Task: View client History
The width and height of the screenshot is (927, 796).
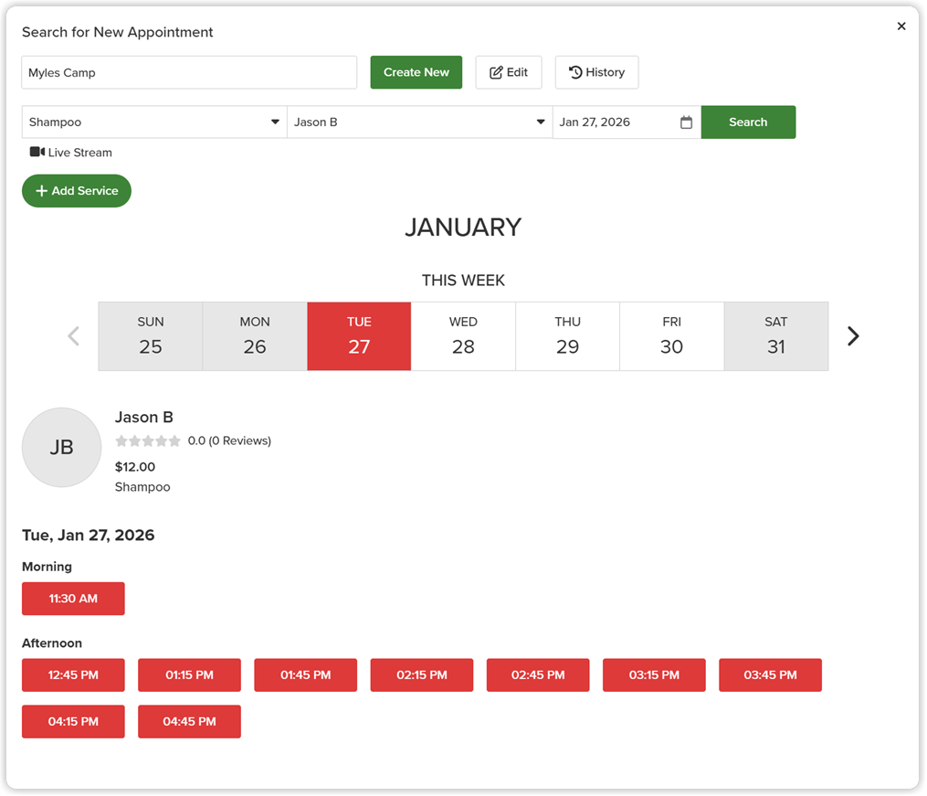Action: 596,72
